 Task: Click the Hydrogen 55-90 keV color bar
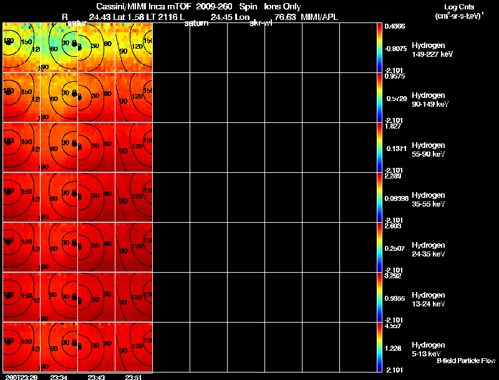[379, 147]
